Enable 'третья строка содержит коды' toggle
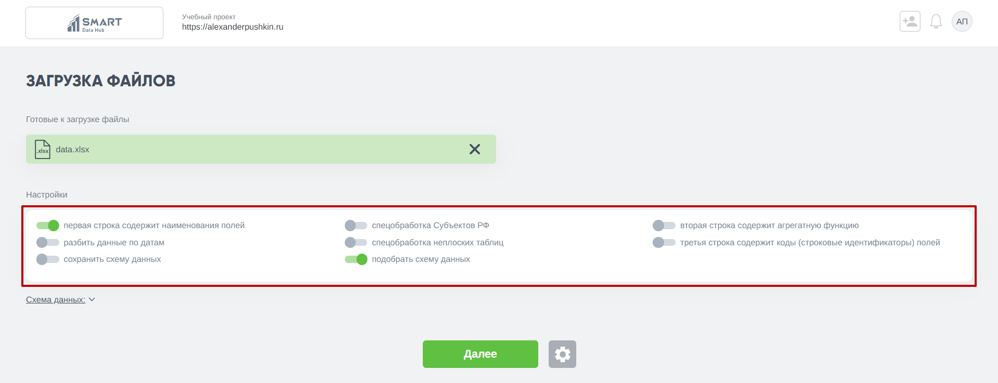Screen dimensions: 998x383 click(x=664, y=243)
